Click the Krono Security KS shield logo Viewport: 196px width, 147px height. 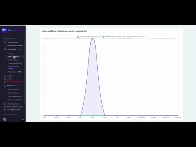[x=5, y=31]
